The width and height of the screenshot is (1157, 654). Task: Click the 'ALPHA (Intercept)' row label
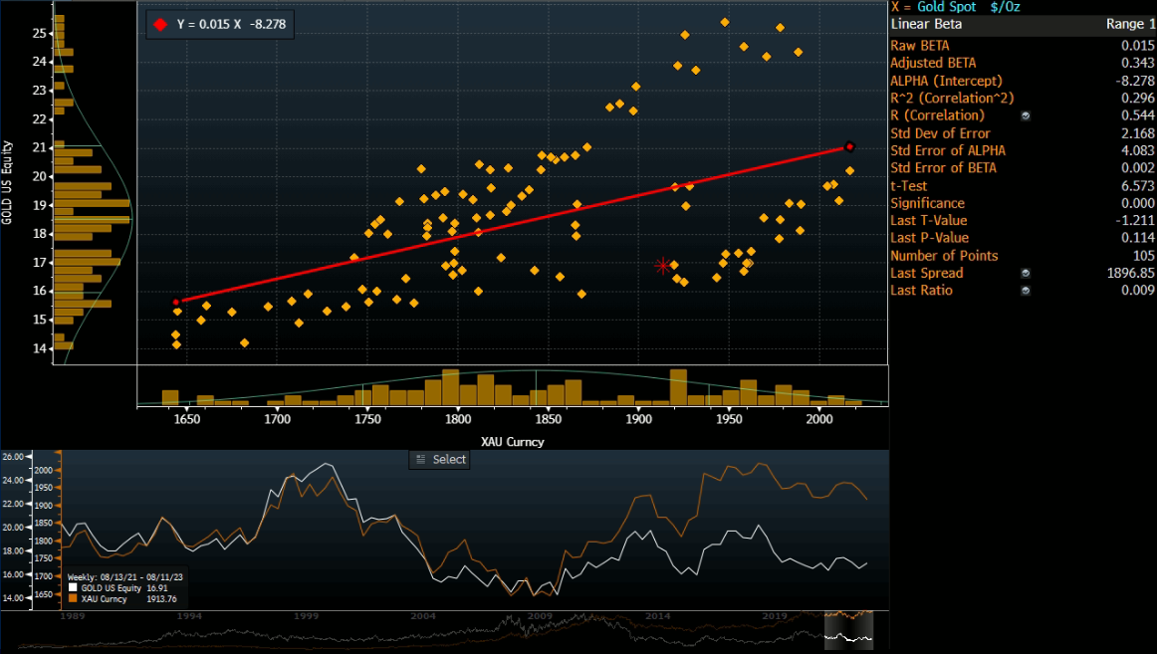point(946,81)
